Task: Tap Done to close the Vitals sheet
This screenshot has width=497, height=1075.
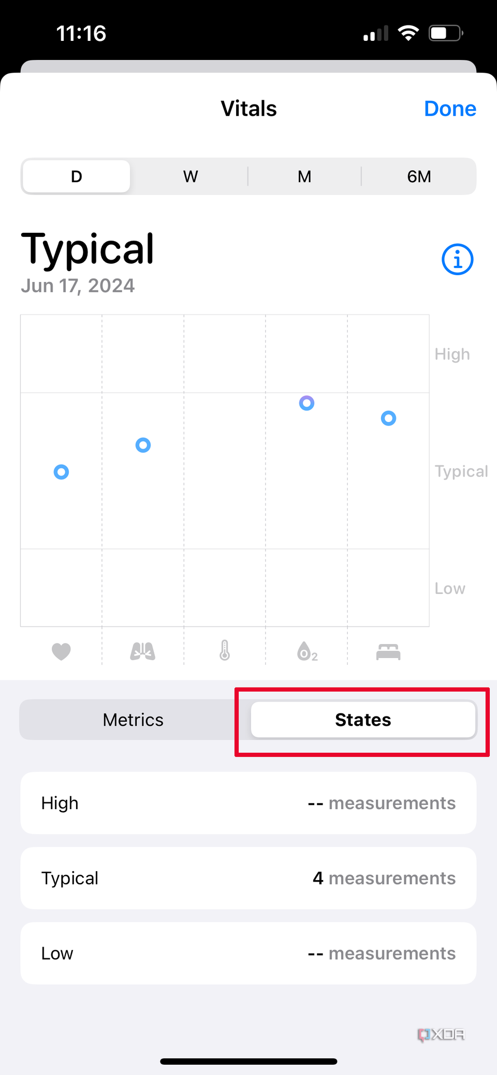Action: (450, 108)
